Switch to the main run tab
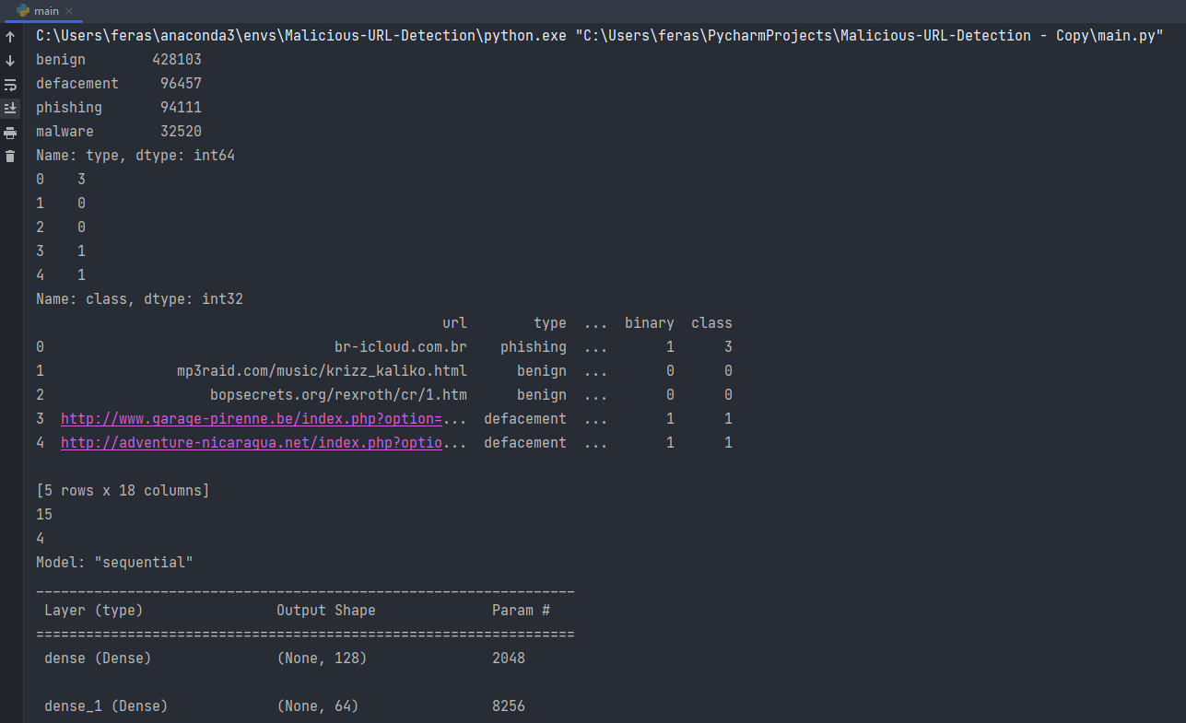Image resolution: width=1186 pixels, height=723 pixels. pos(46,11)
